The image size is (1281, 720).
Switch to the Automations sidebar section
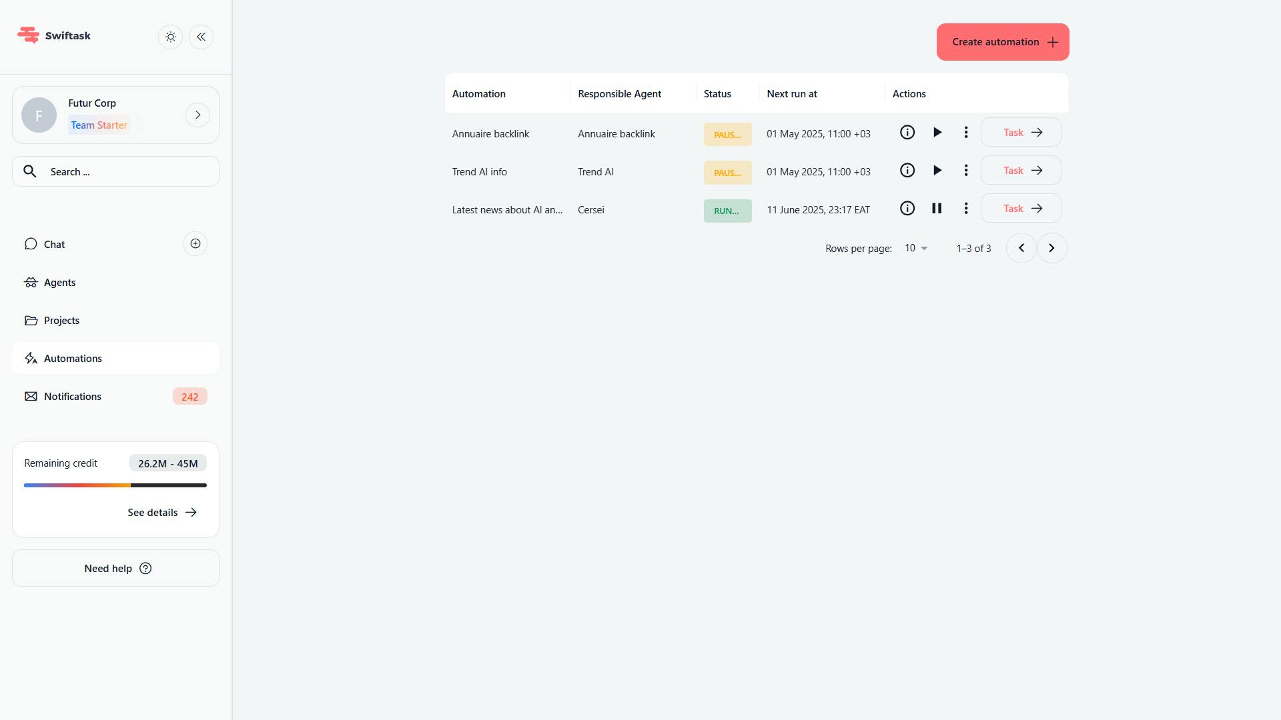(72, 358)
